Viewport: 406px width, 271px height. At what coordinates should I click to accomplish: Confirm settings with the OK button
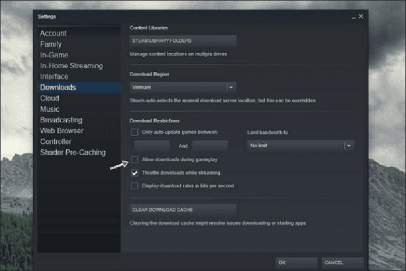pyautogui.click(x=297, y=263)
